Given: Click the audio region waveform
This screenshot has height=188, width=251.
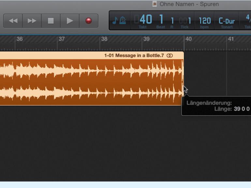Looking at the screenshot, I should pos(92,82).
